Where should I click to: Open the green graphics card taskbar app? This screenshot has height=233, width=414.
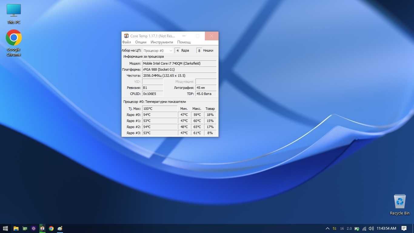click(x=25, y=228)
